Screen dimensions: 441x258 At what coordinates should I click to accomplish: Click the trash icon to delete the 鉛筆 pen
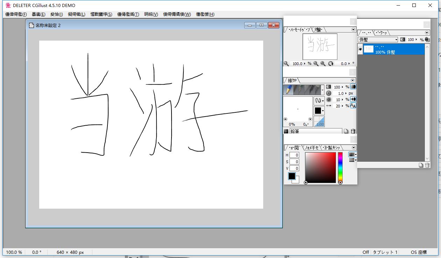pyautogui.click(x=353, y=131)
